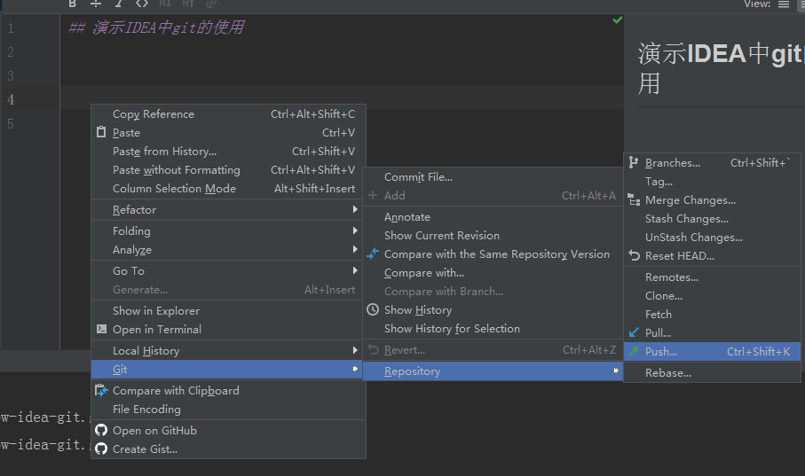
Task: Choose File Encoding menu entry
Action: tap(228, 410)
